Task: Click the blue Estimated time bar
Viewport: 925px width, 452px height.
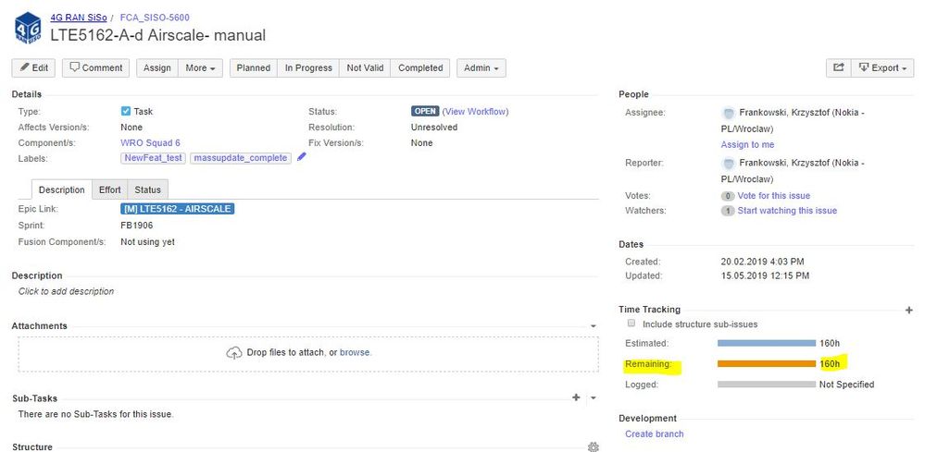Action: point(767,343)
